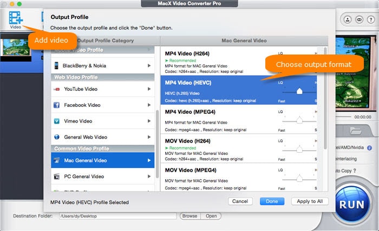Choose MOV Video (H264) profile
Image resolution: width=379 pixels, height=231 pixels.
pyautogui.click(x=239, y=148)
